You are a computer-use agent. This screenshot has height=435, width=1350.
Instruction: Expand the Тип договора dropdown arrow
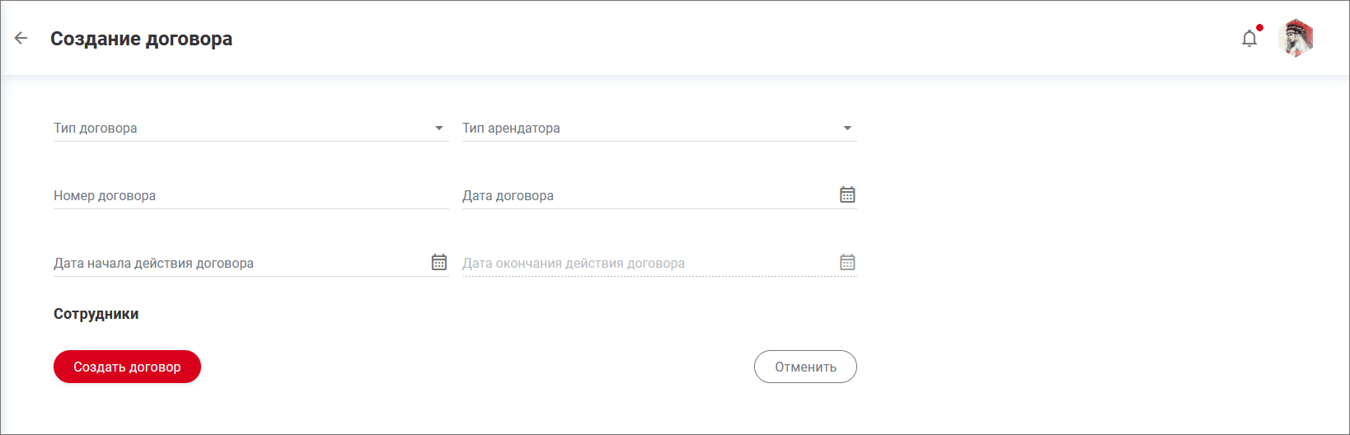439,129
